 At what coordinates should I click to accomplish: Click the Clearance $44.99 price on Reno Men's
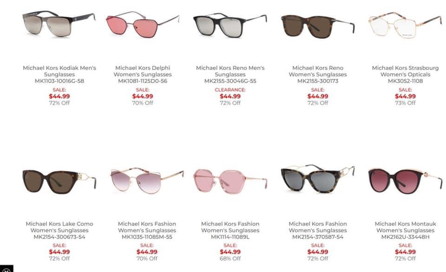[x=230, y=97]
